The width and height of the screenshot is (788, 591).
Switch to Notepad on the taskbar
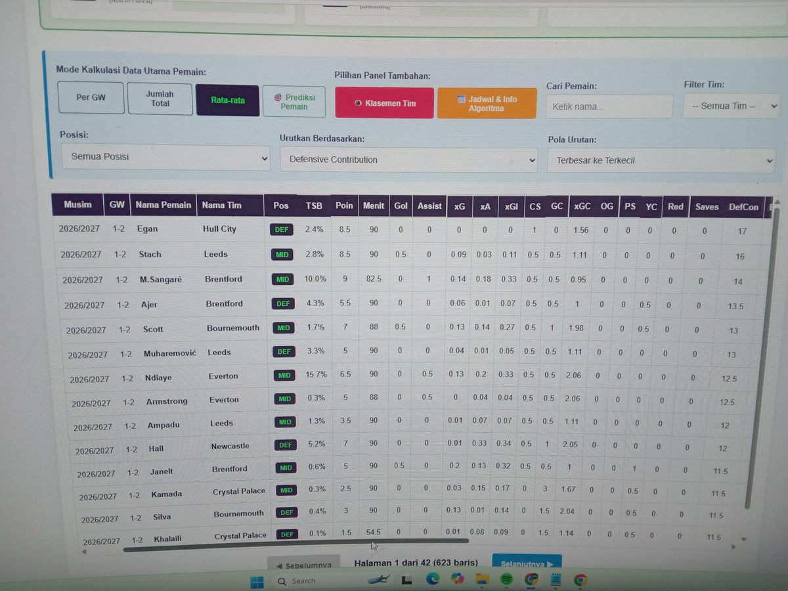[x=556, y=579]
